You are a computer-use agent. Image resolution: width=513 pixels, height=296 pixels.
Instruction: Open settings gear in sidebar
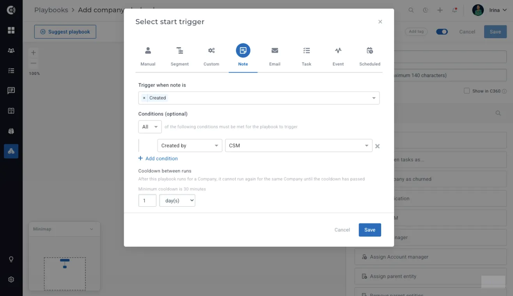(11, 280)
